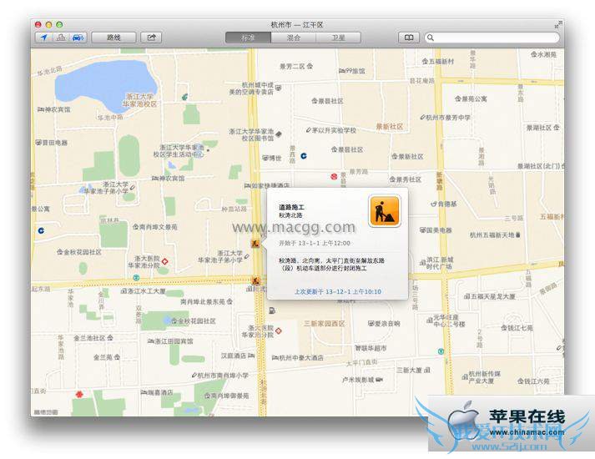Click the 开始于 13-1-1 上午12:00 text
Screen dimensions: 595x459
coord(315,243)
